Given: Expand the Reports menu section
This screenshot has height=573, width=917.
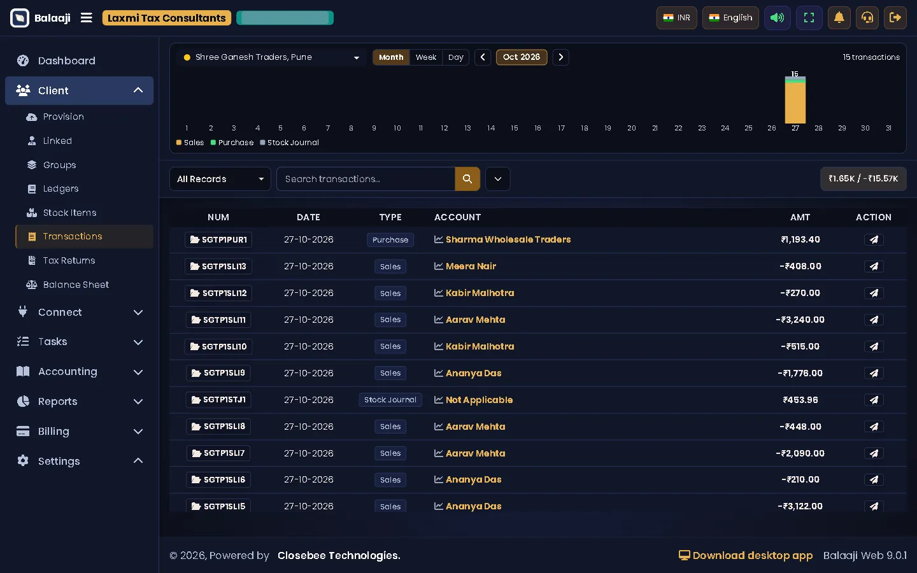Looking at the screenshot, I should coord(80,402).
